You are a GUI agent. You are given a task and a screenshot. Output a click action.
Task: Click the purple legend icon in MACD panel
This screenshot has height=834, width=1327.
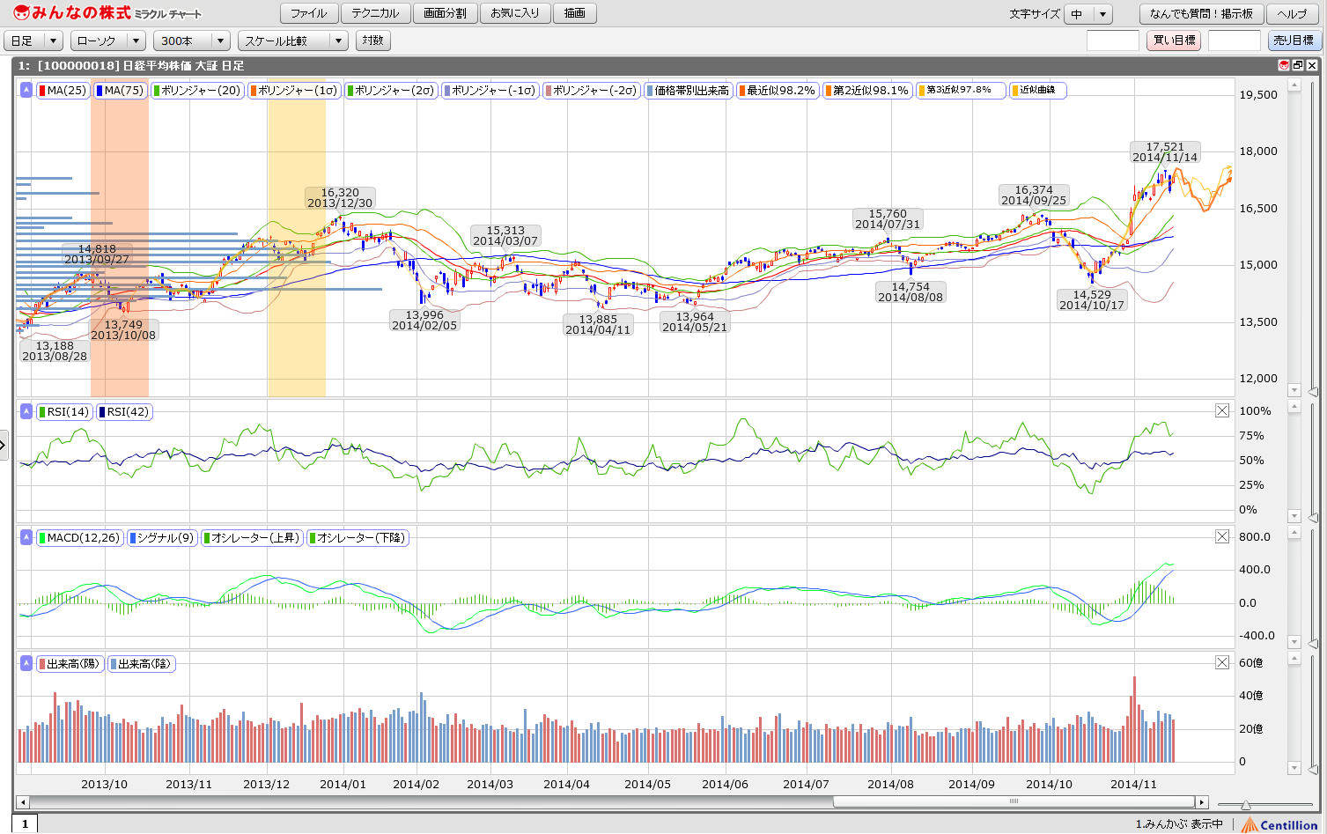pyautogui.click(x=26, y=537)
